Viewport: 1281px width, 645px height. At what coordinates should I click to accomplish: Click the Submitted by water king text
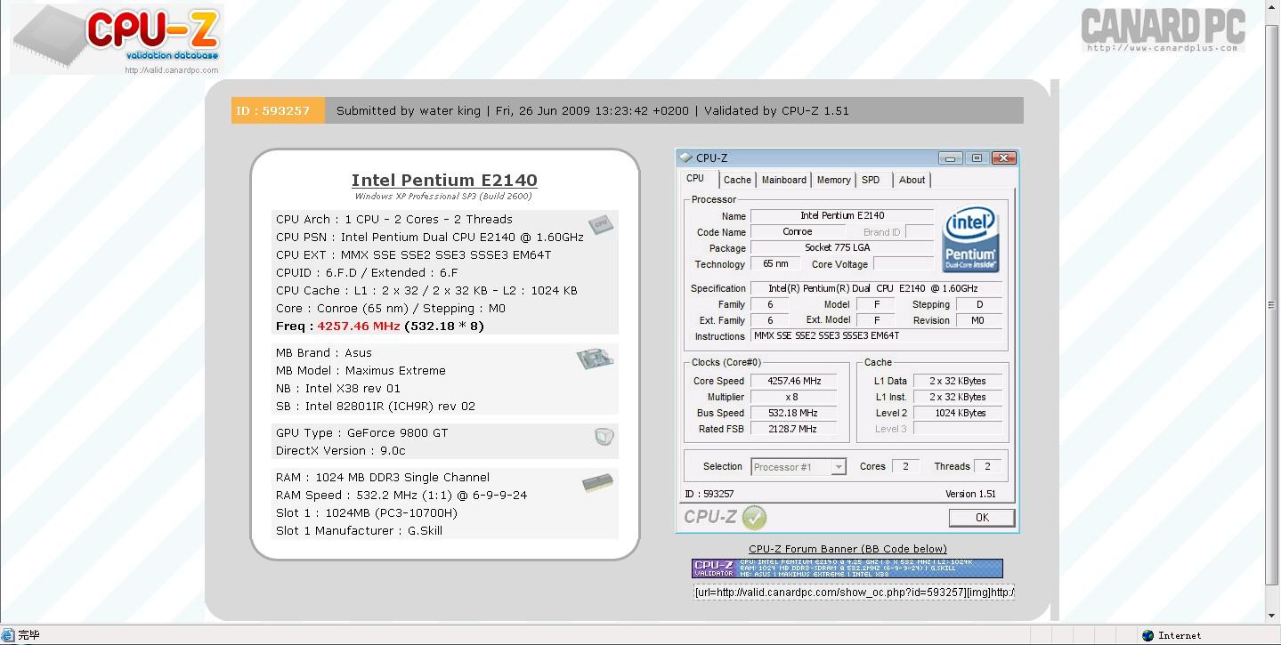[x=409, y=110]
